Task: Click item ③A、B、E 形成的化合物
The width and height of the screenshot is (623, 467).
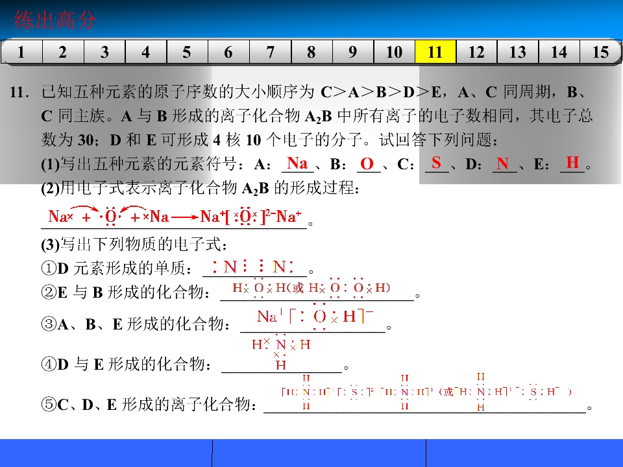Action: point(136,324)
